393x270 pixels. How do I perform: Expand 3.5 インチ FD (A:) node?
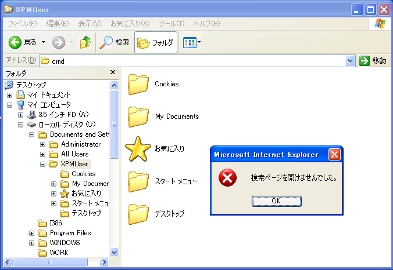[20, 115]
